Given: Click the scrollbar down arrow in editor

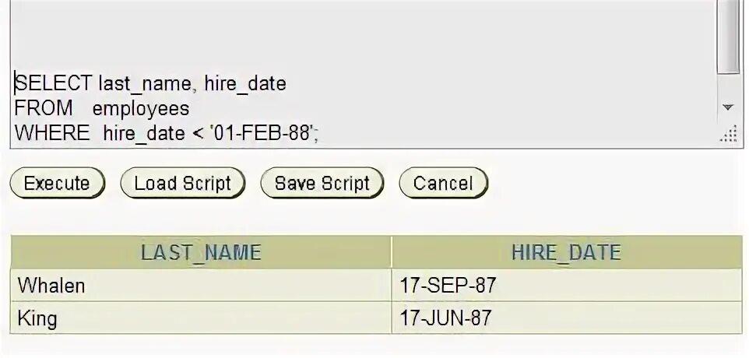Looking at the screenshot, I should 727,107.
